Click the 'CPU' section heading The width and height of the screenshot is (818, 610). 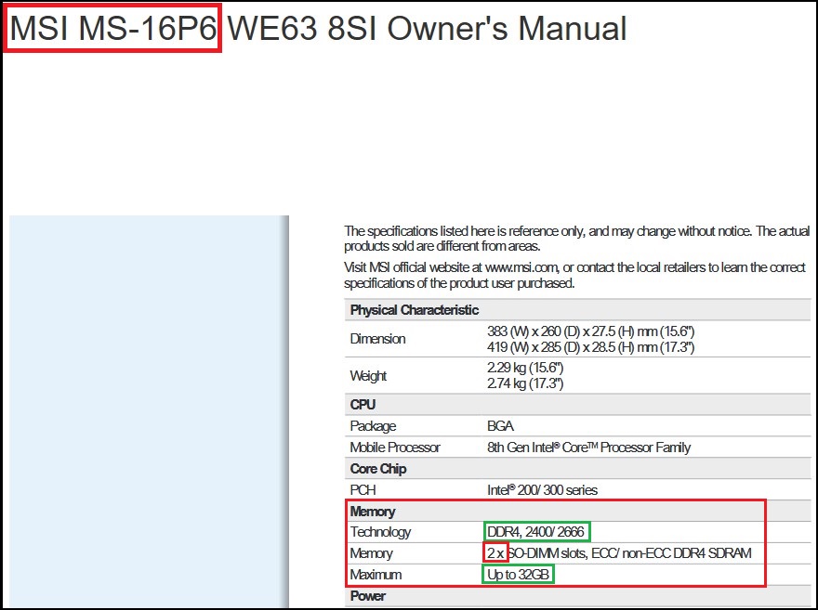(363, 405)
